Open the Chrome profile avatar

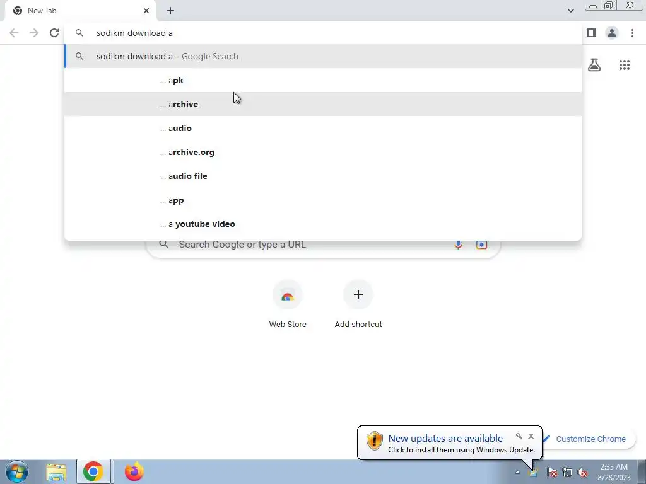pyautogui.click(x=612, y=33)
